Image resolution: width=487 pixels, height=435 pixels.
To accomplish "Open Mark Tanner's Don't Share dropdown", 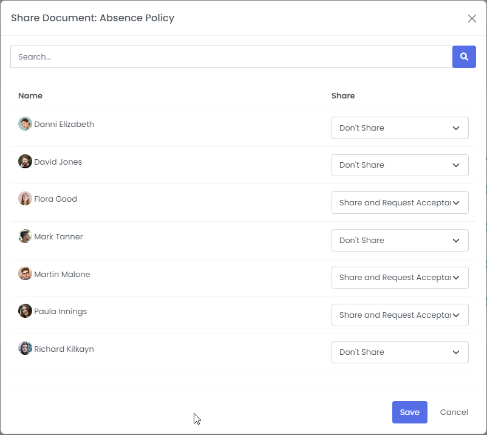I will click(x=400, y=240).
